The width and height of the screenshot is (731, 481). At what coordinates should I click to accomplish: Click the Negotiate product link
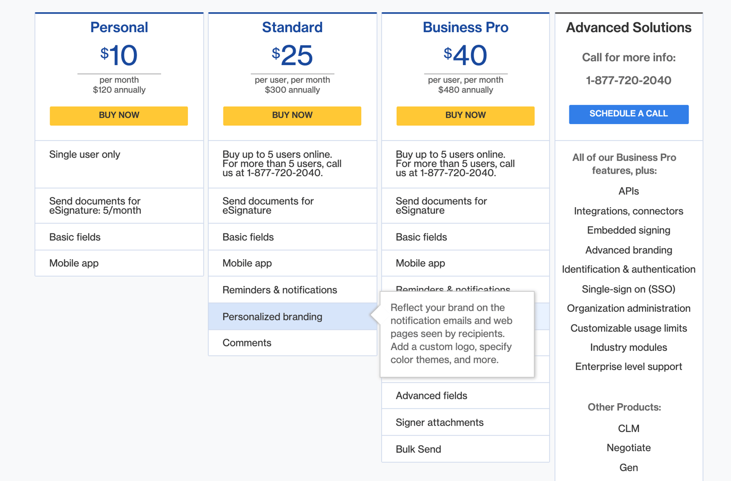(628, 447)
